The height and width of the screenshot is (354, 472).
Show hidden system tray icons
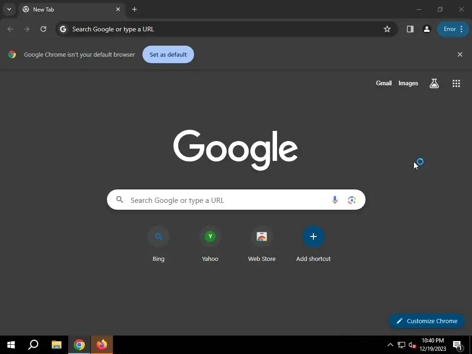(390, 345)
